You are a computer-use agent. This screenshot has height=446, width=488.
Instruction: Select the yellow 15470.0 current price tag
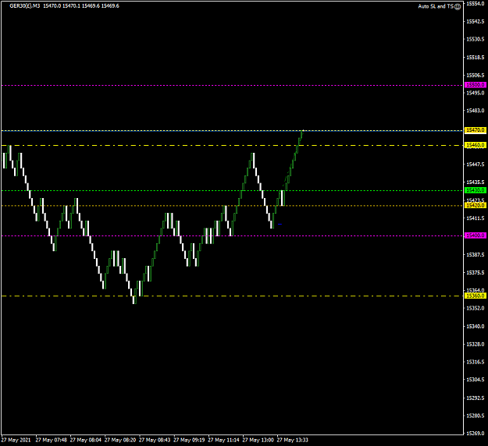476,130
